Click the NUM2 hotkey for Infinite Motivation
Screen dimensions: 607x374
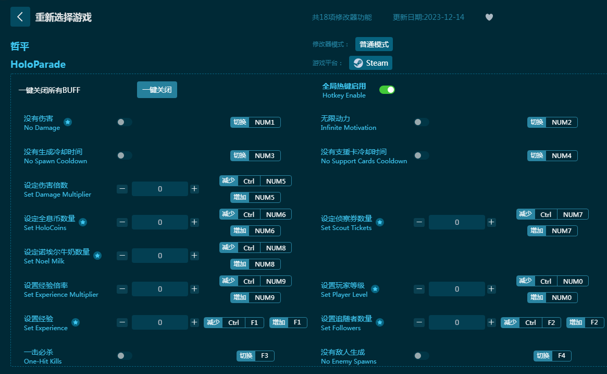552,122
